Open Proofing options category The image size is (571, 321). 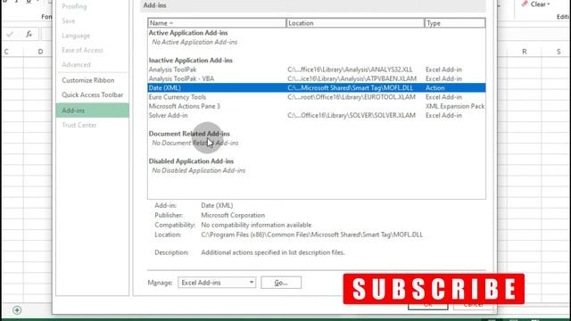[x=74, y=6]
